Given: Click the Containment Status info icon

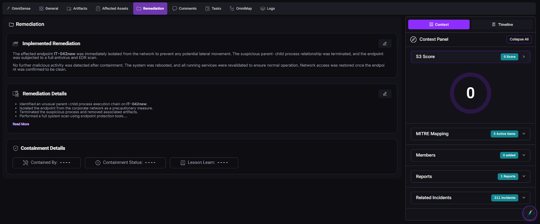Looking at the screenshot, I should (98, 163).
